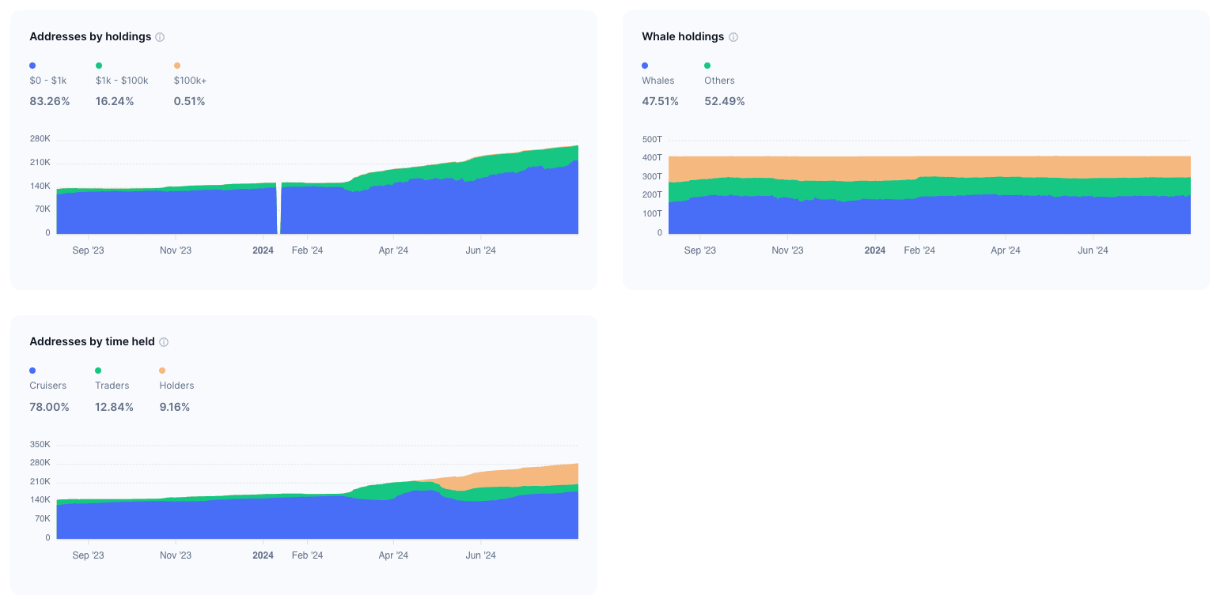Click the Sep '23 label in Addresses by holdings

[88, 250]
